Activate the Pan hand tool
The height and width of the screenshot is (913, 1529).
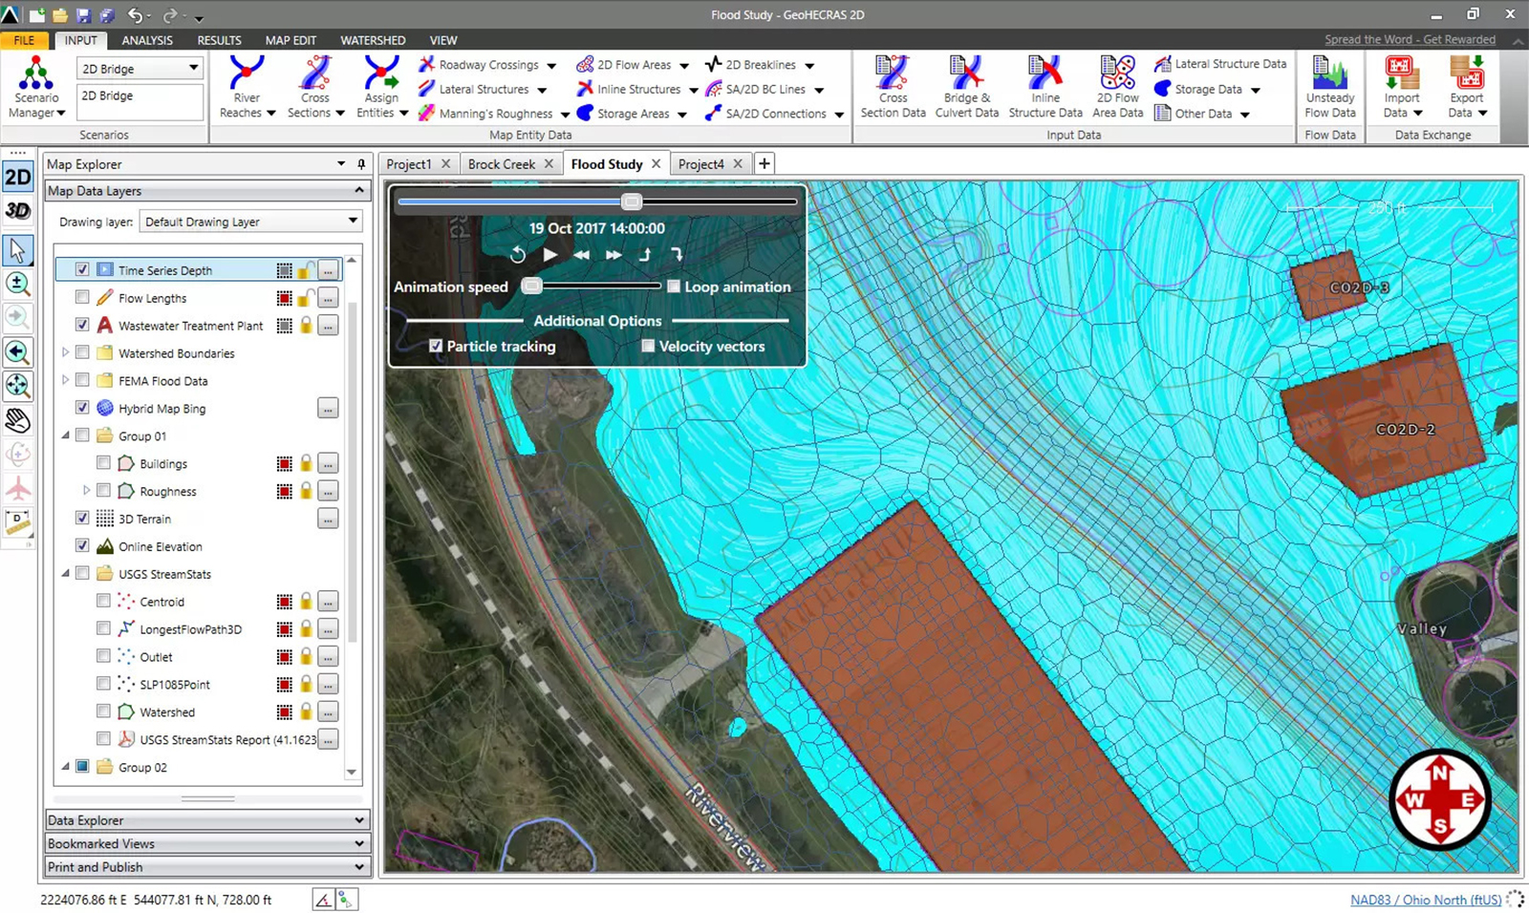click(18, 420)
